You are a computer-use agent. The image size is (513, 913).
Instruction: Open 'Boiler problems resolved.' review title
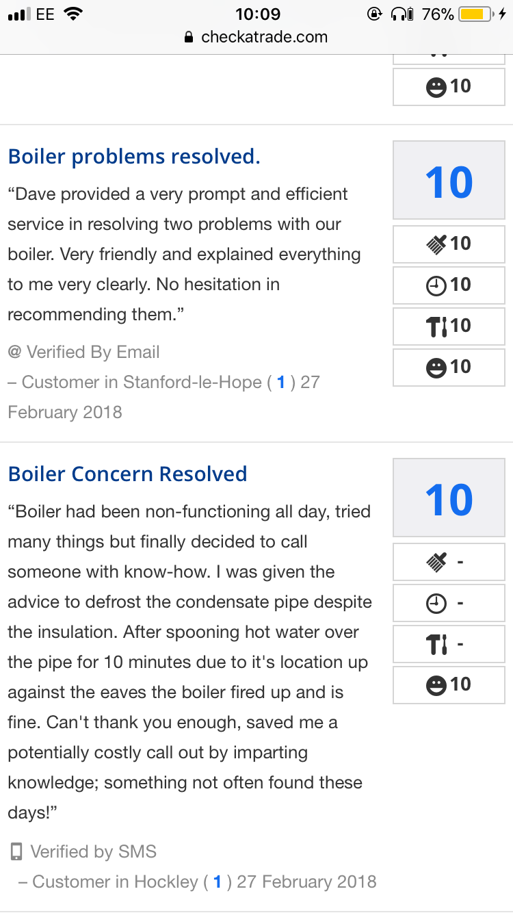134,157
